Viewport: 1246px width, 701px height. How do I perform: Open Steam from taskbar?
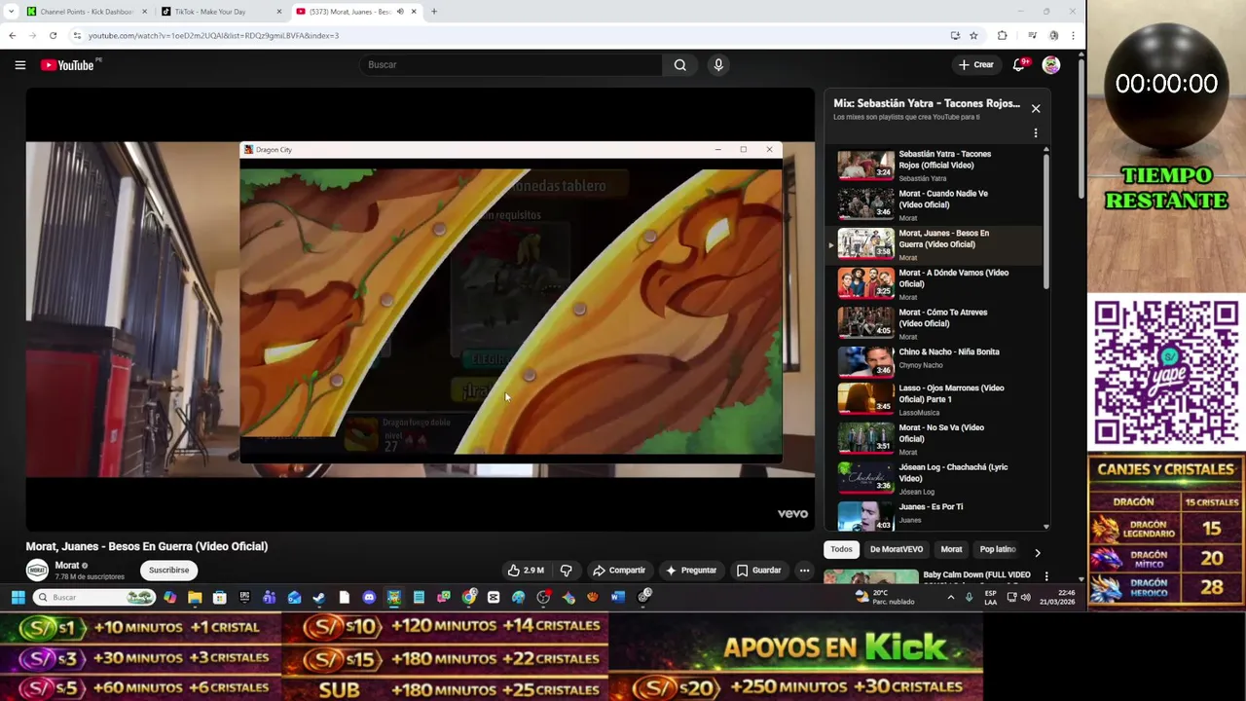pyautogui.click(x=319, y=597)
